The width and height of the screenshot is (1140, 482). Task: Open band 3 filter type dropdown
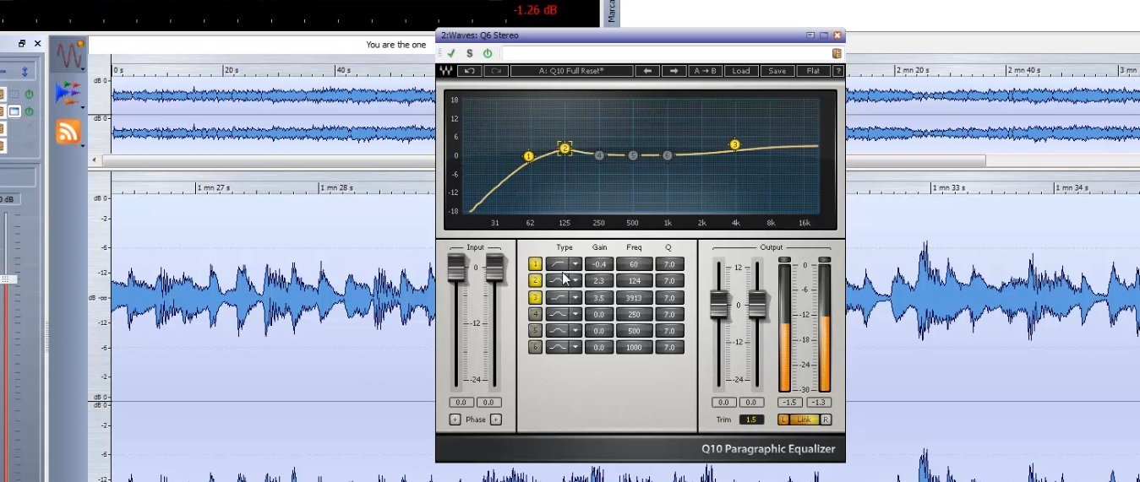click(x=575, y=297)
